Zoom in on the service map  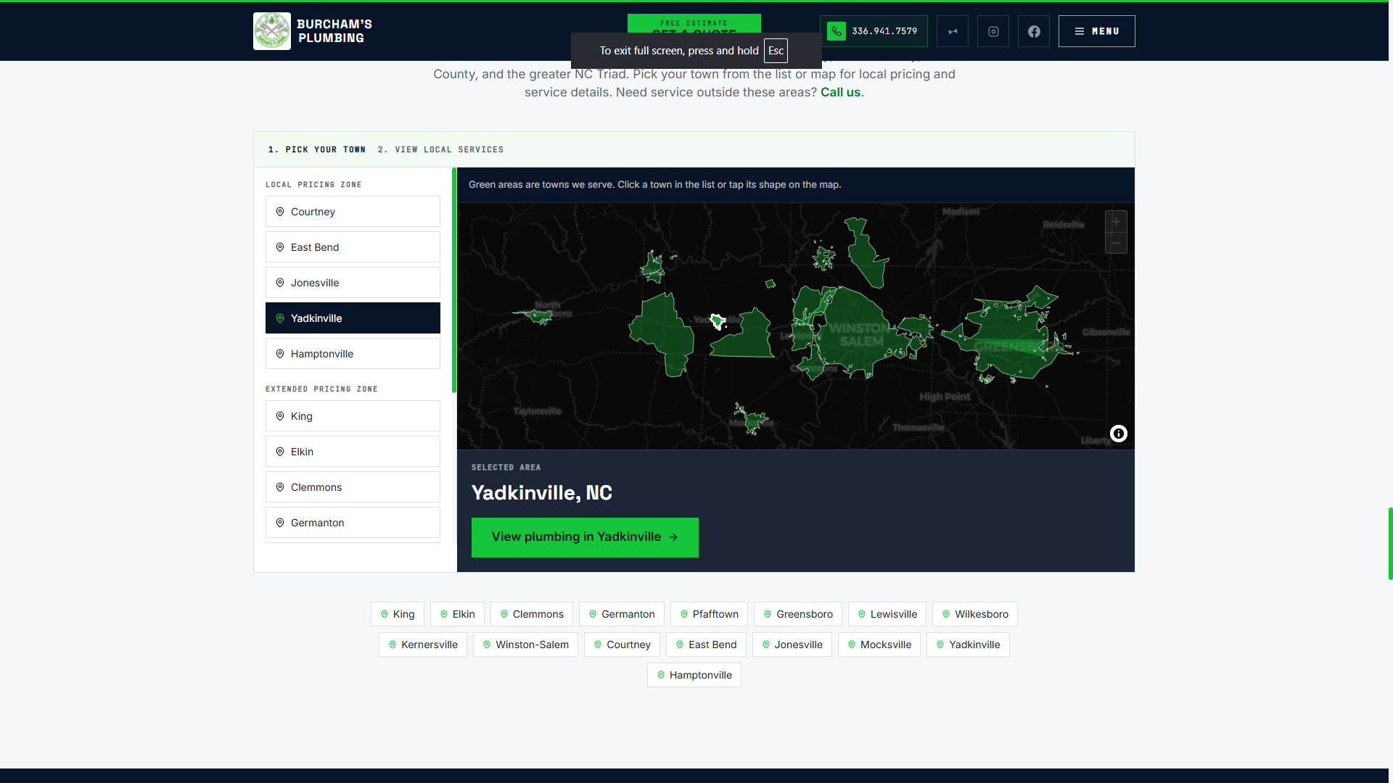tap(1116, 221)
